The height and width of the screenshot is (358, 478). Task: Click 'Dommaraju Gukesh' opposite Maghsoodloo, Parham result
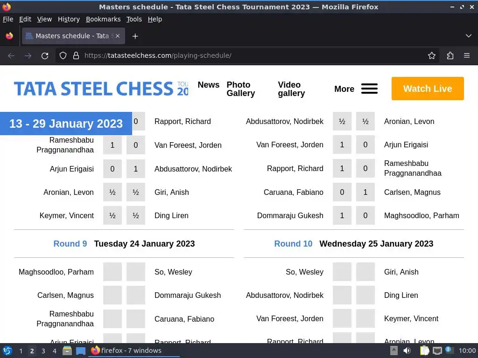(290, 215)
